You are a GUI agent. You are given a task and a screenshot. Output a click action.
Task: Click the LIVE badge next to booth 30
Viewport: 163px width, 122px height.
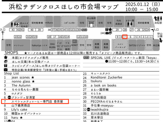click(x=84, y=30)
